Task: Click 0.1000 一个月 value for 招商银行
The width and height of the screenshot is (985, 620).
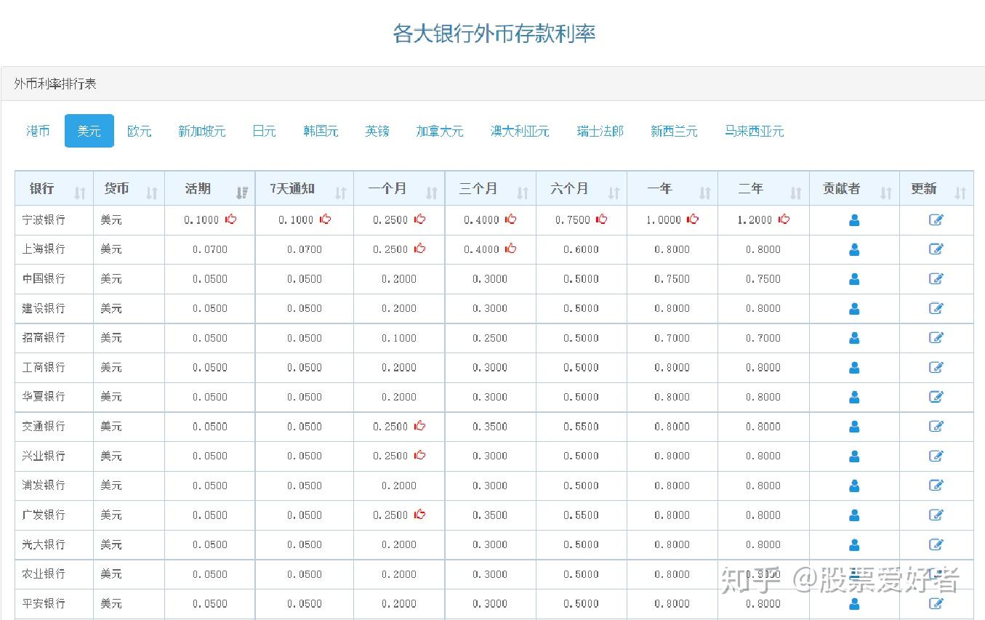Action: click(399, 338)
